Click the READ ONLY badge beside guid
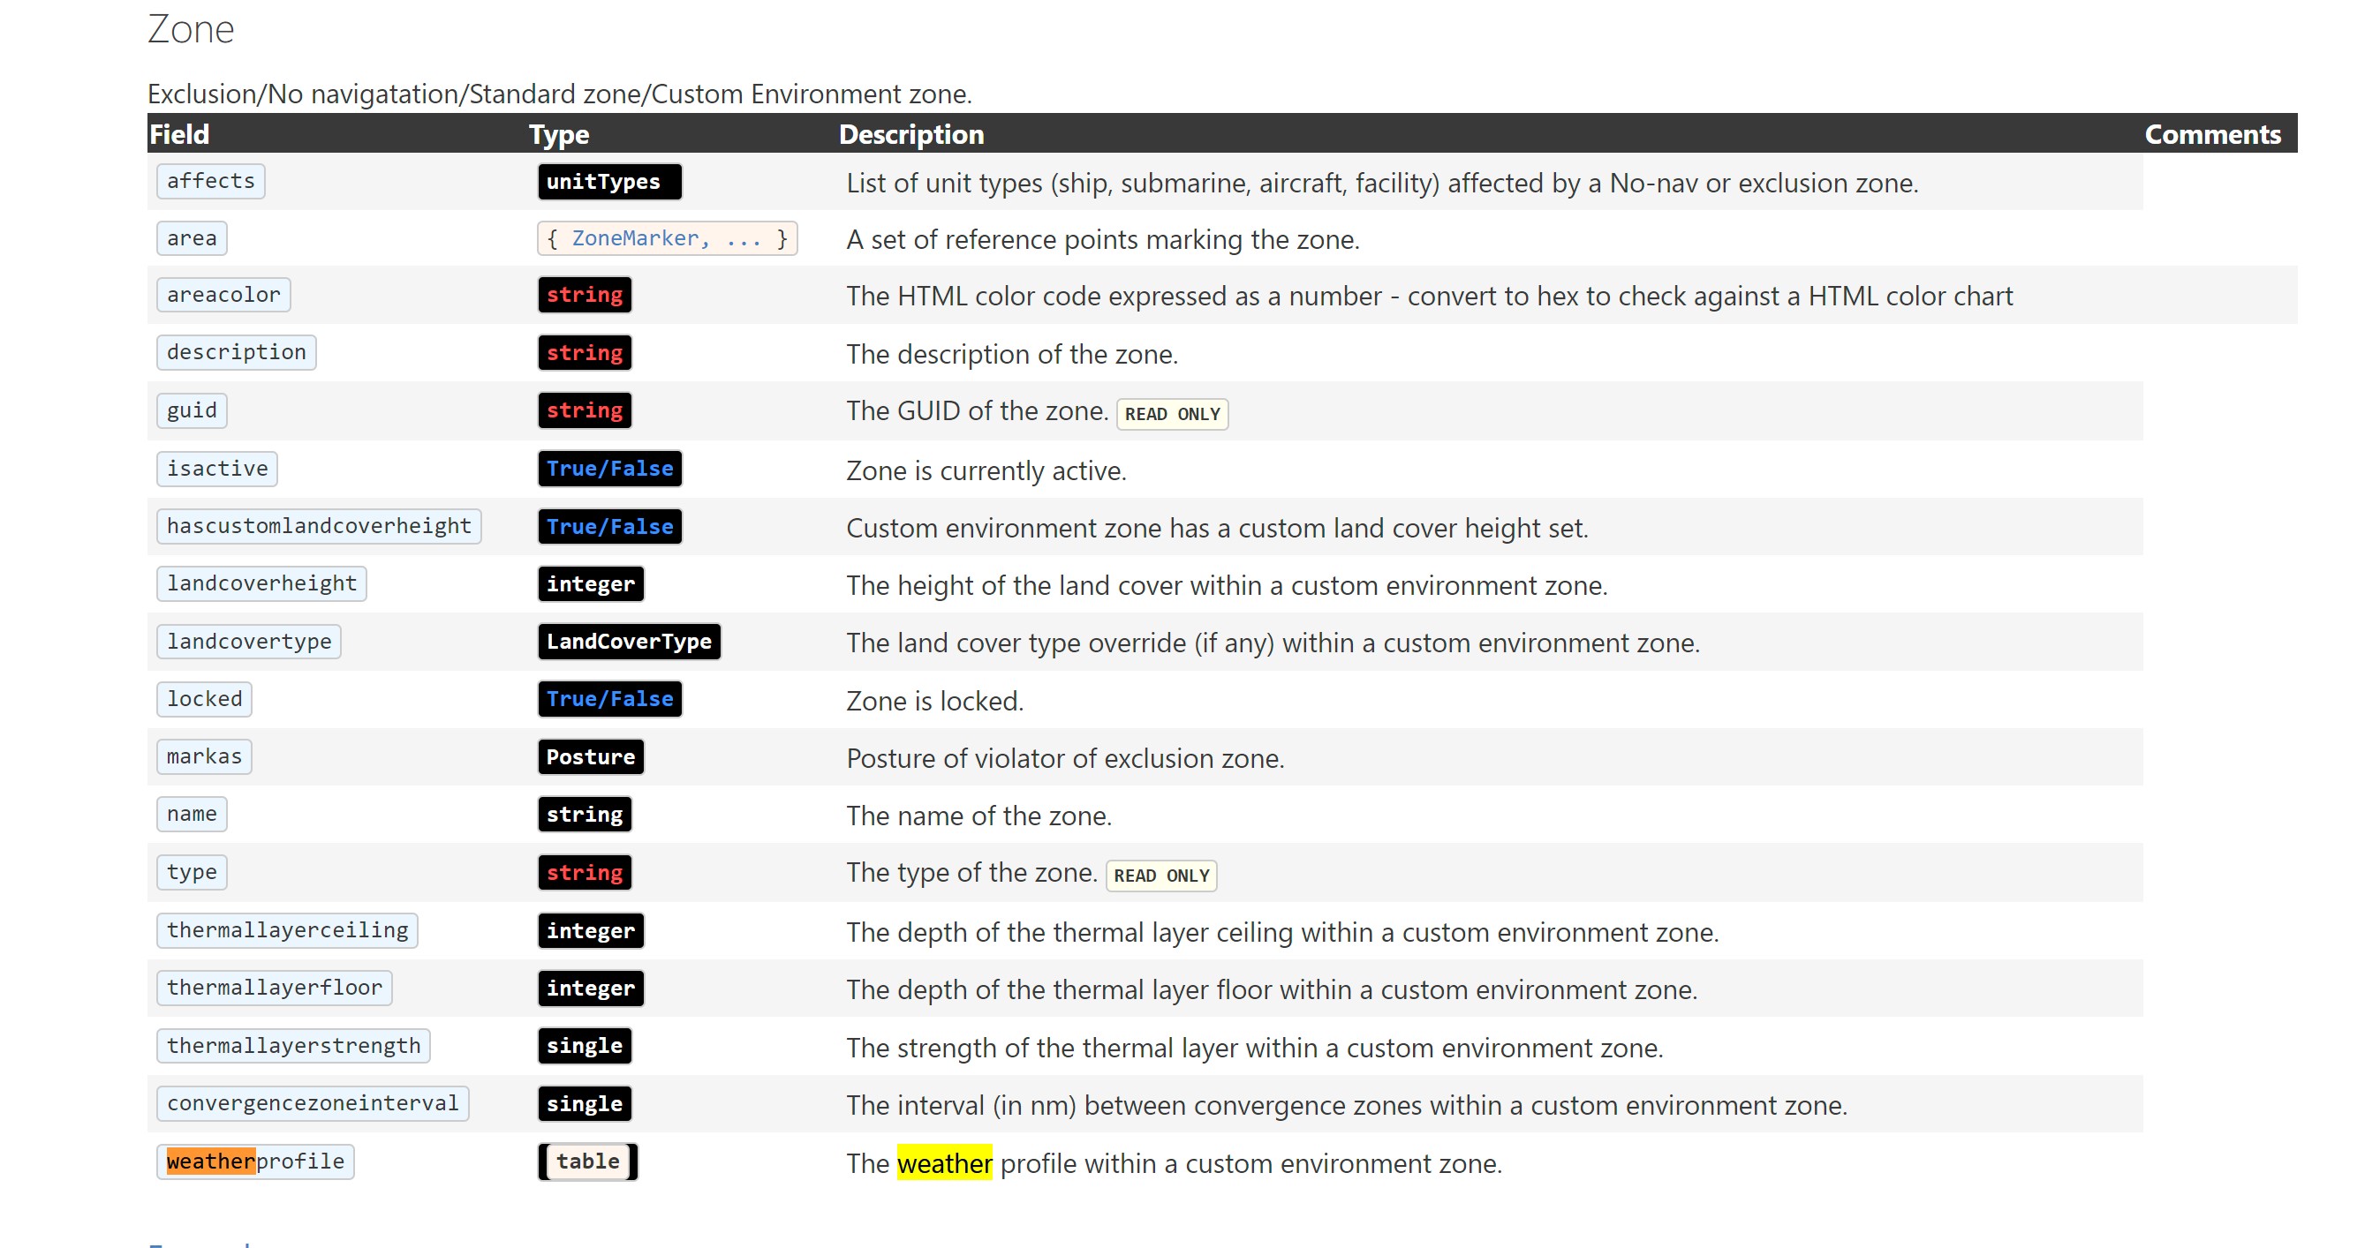The width and height of the screenshot is (2380, 1248). click(1172, 414)
